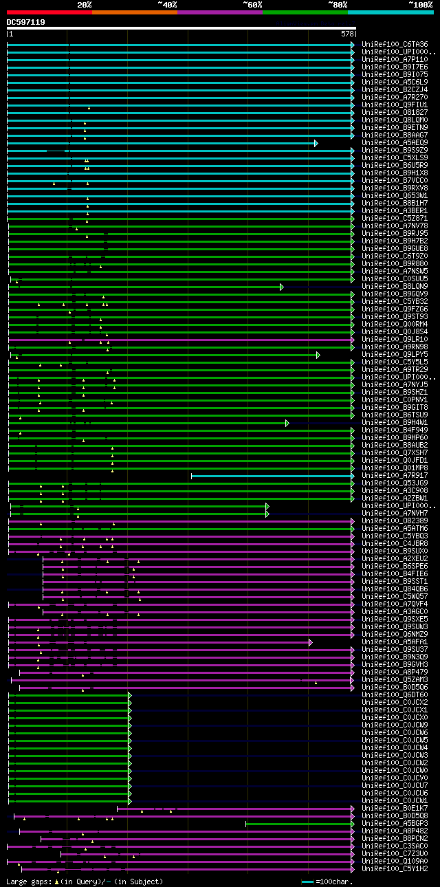
Task: Click the green alignment bar for A5BGP3
Action: 300,824
